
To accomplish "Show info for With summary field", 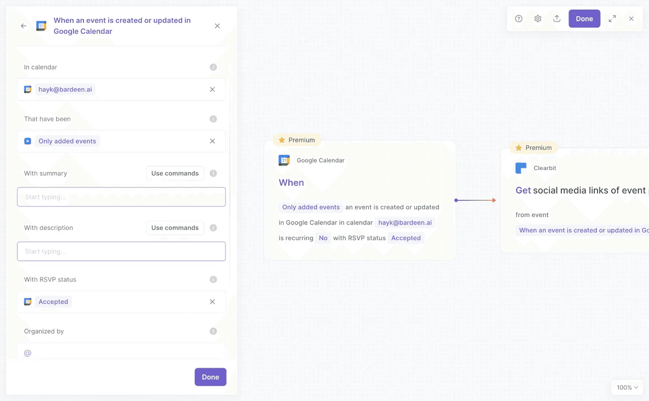I will pos(213,174).
